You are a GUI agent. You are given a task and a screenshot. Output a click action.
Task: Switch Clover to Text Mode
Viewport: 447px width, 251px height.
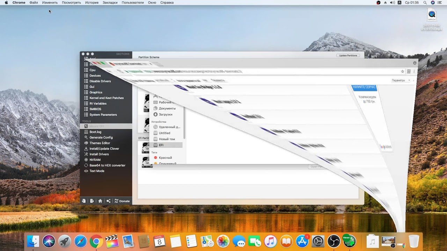(97, 171)
